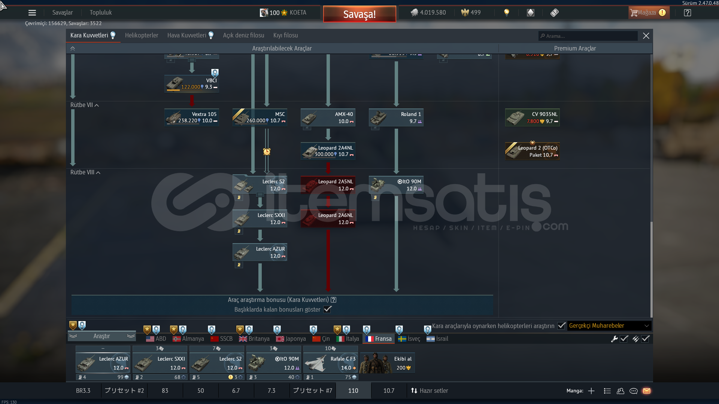Select the İsrail nation tab

click(x=437, y=339)
